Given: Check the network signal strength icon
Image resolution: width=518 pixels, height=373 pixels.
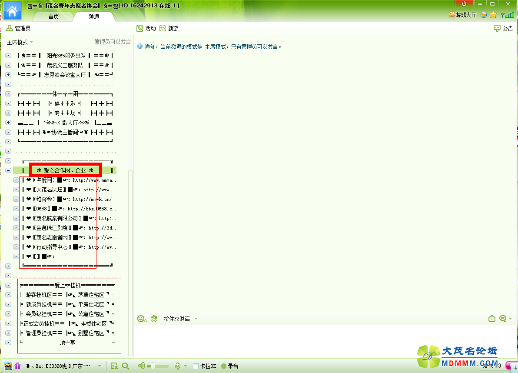Looking at the screenshot, I should point(508,15).
